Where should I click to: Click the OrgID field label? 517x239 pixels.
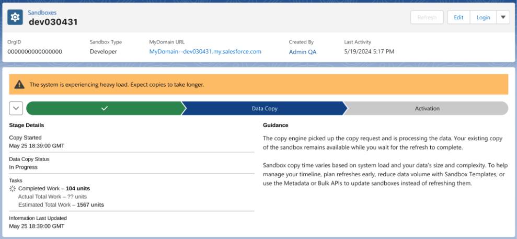(x=14, y=42)
